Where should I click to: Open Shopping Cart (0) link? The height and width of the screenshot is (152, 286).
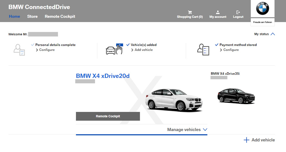click(190, 17)
